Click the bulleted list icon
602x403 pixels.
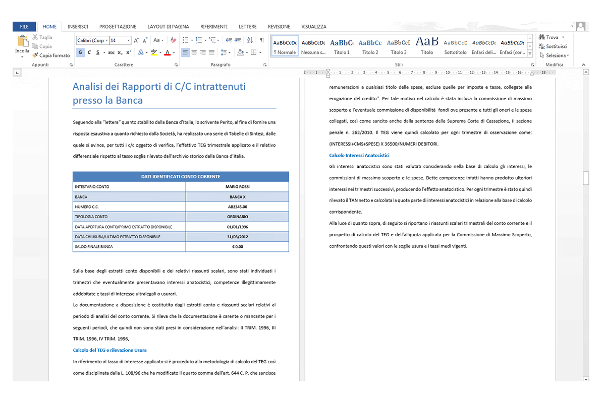(185, 40)
